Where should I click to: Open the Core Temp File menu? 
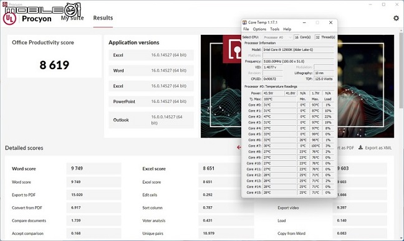246,29
